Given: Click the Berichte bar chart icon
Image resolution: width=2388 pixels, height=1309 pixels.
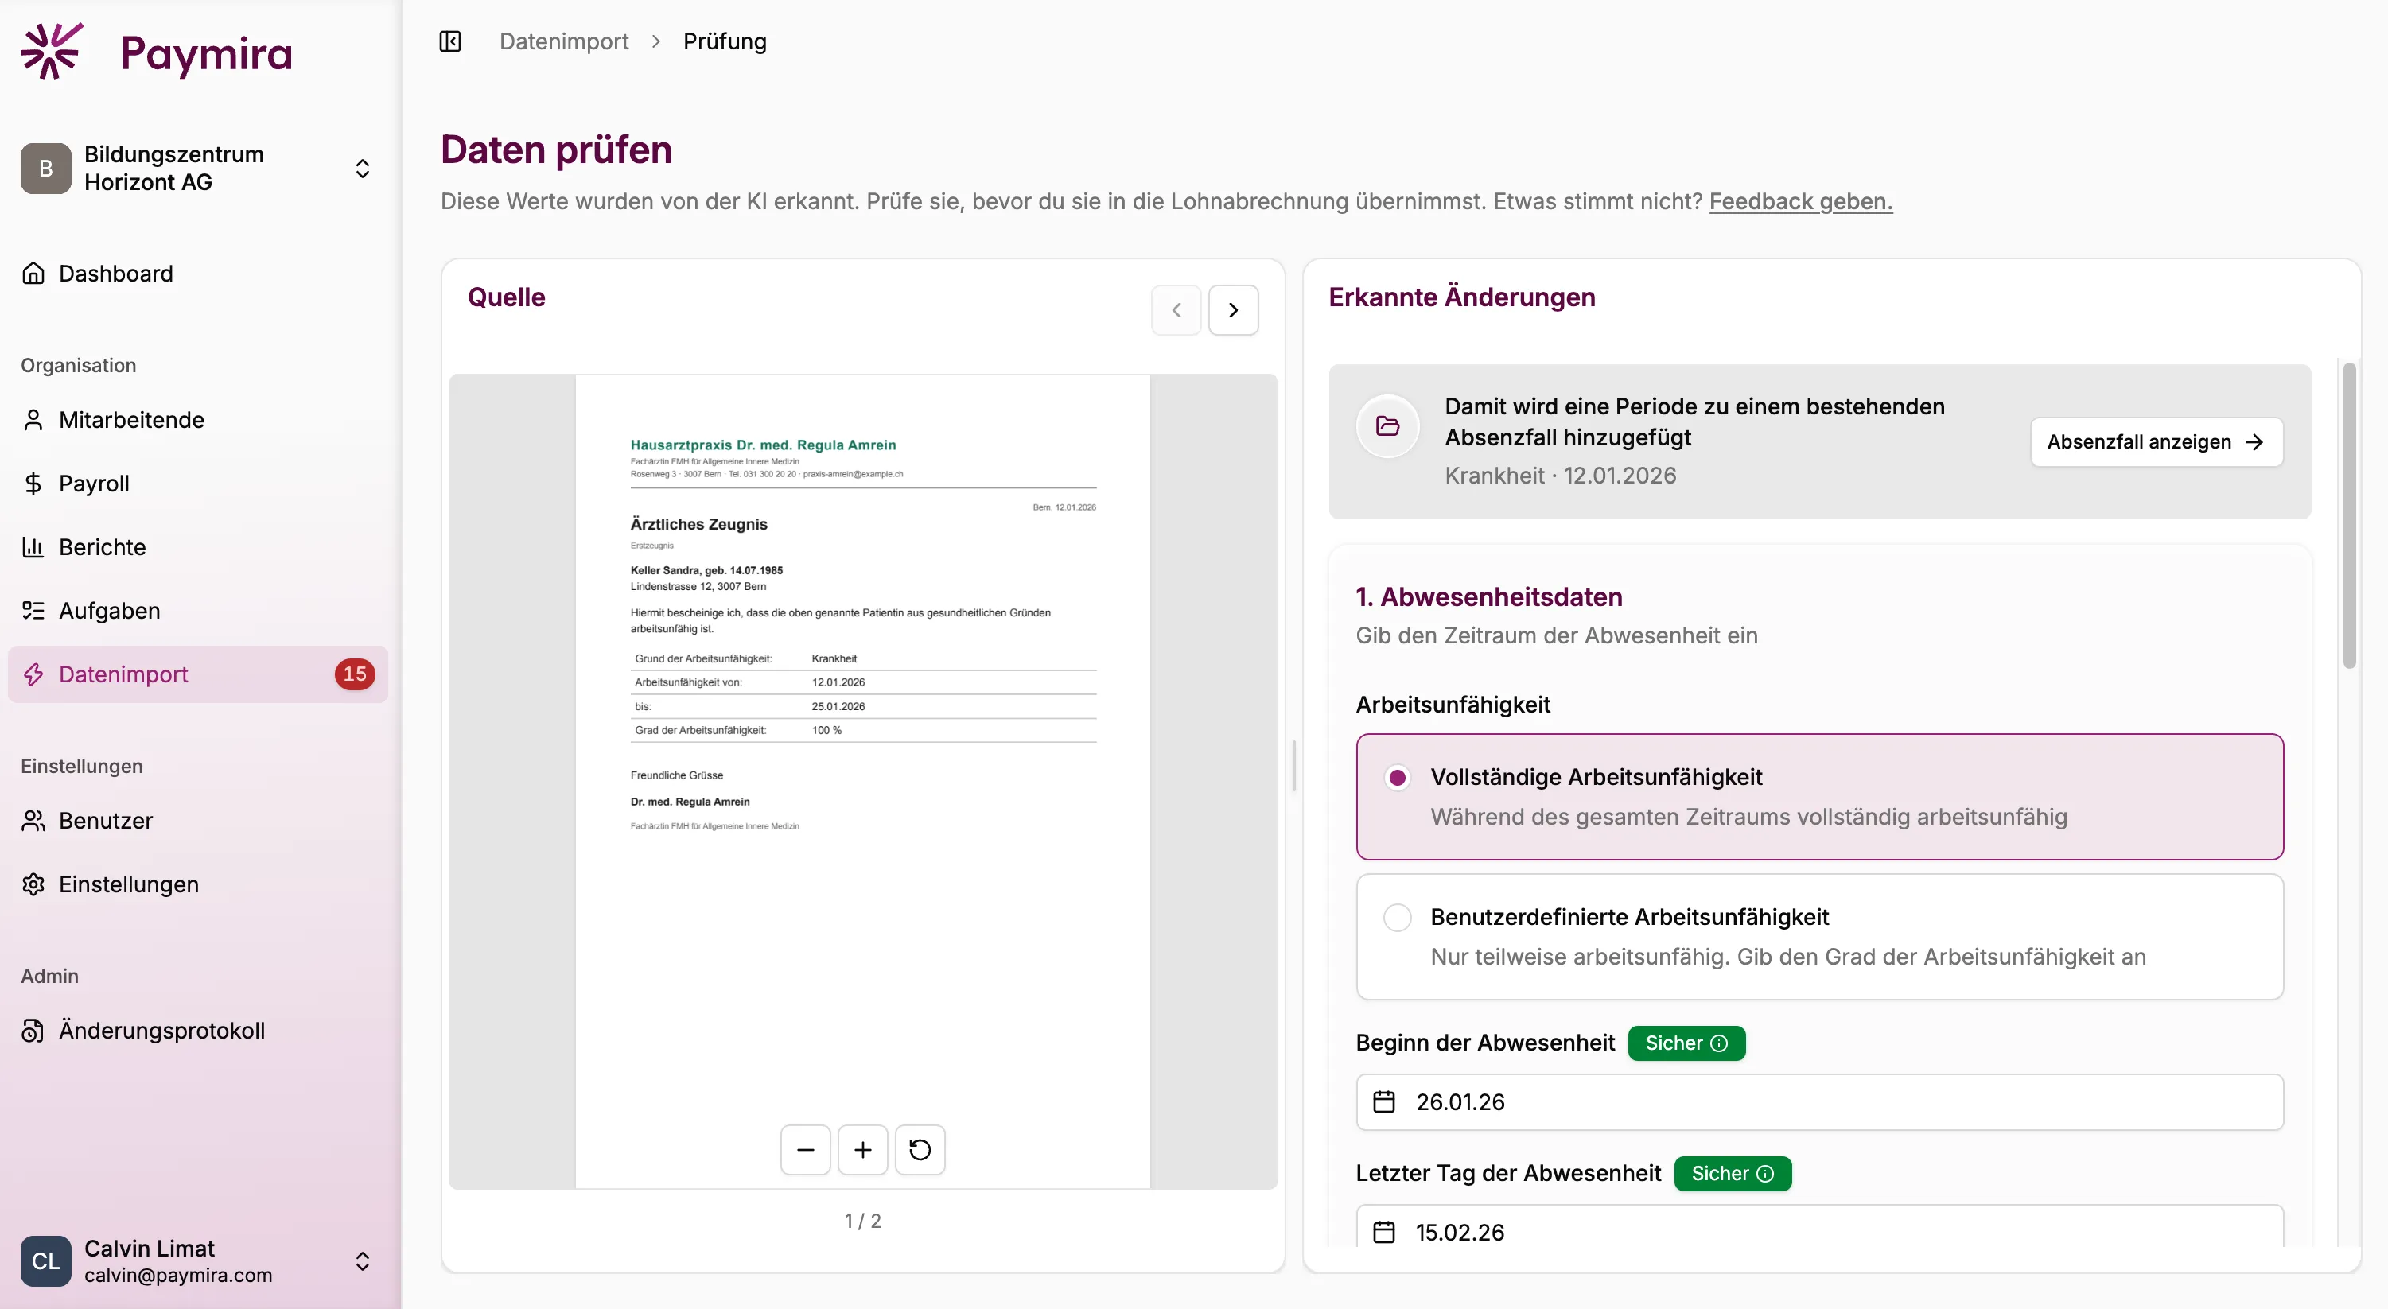Looking at the screenshot, I should click(33, 547).
